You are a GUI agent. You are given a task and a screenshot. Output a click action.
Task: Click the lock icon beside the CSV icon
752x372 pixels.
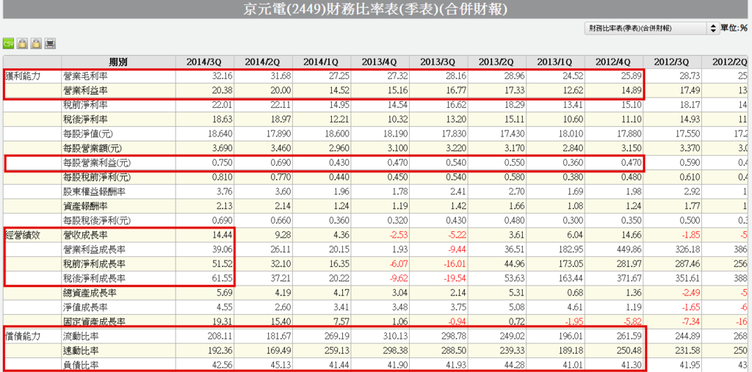(21, 44)
